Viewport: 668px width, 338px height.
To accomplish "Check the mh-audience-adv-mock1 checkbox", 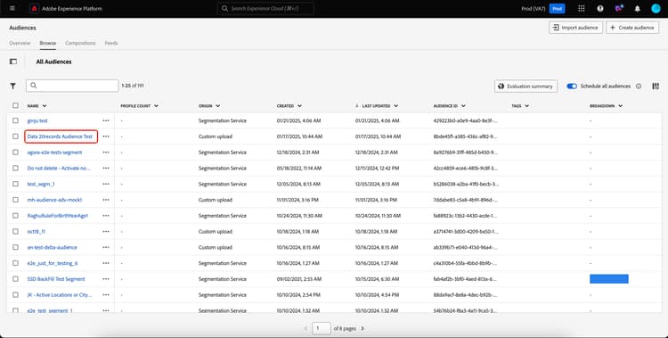I will (15, 200).
